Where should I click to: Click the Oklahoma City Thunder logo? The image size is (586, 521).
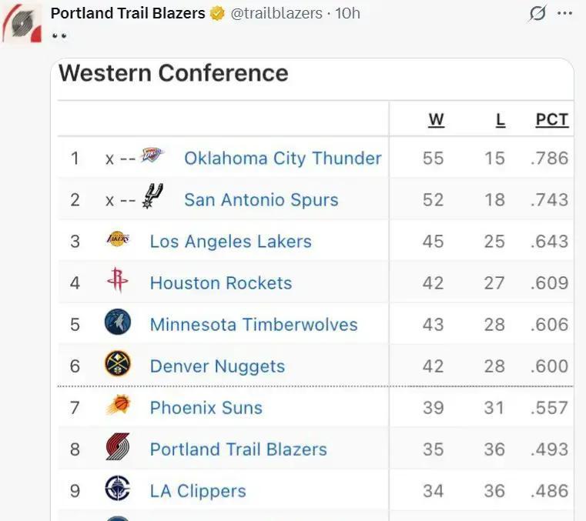(x=152, y=157)
